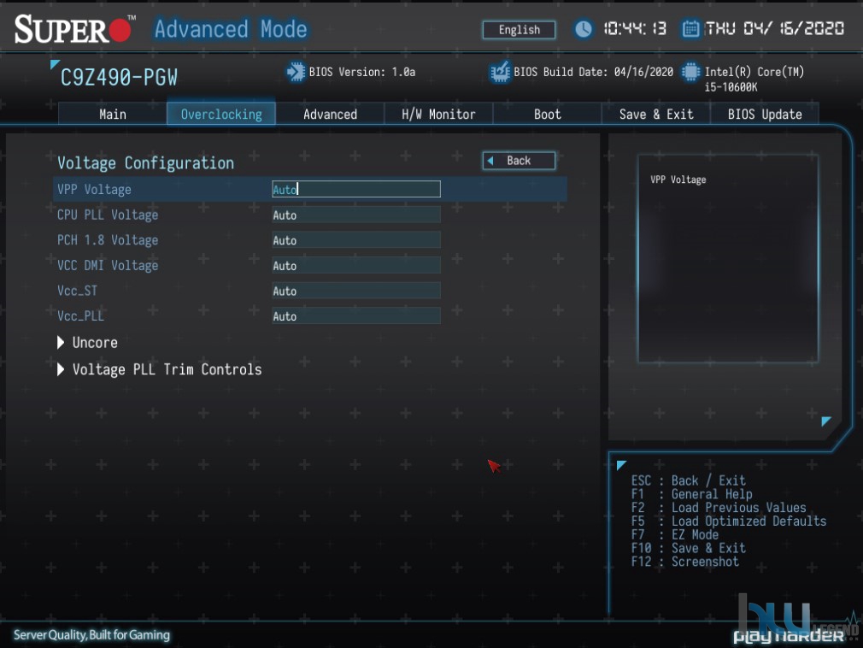Click the BIOS Build Date text
This screenshot has height=648, width=863.
coord(593,72)
